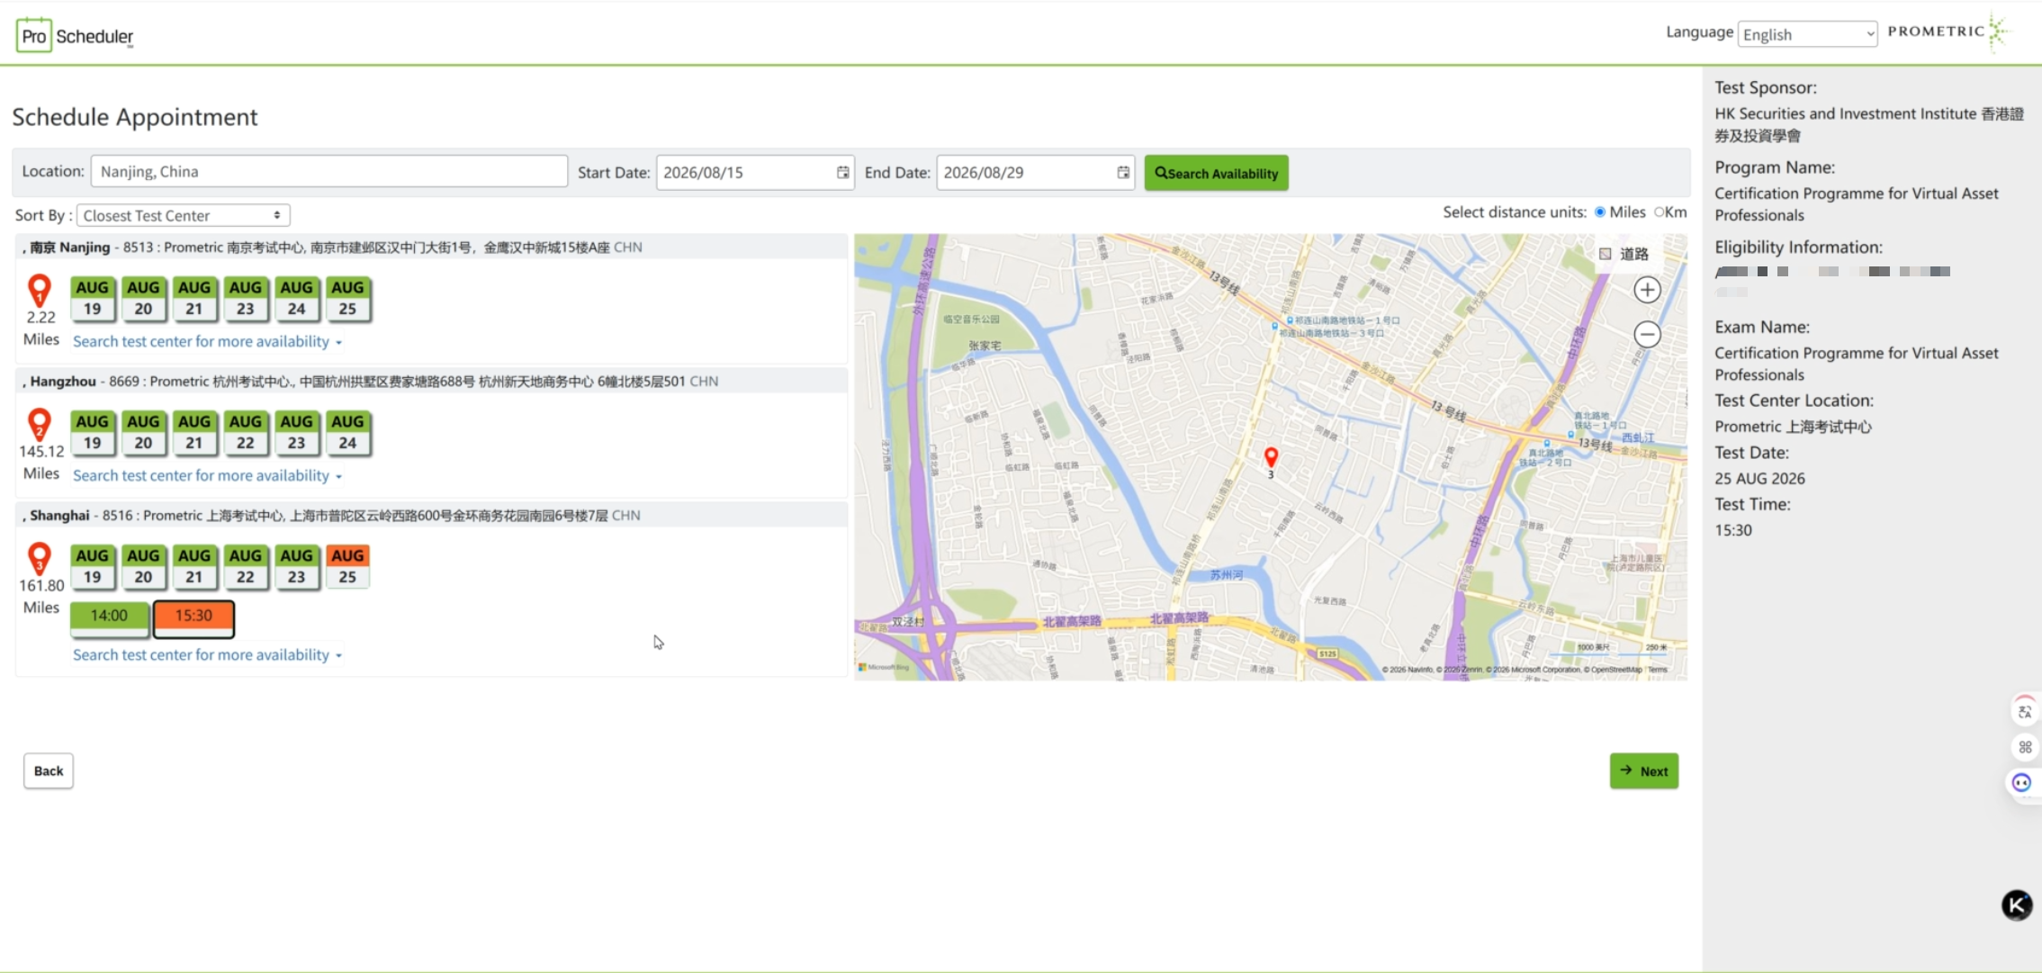This screenshot has height=973, width=2042.
Task: Click the '25 AUG 2026' test date text
Action: coord(1759,478)
